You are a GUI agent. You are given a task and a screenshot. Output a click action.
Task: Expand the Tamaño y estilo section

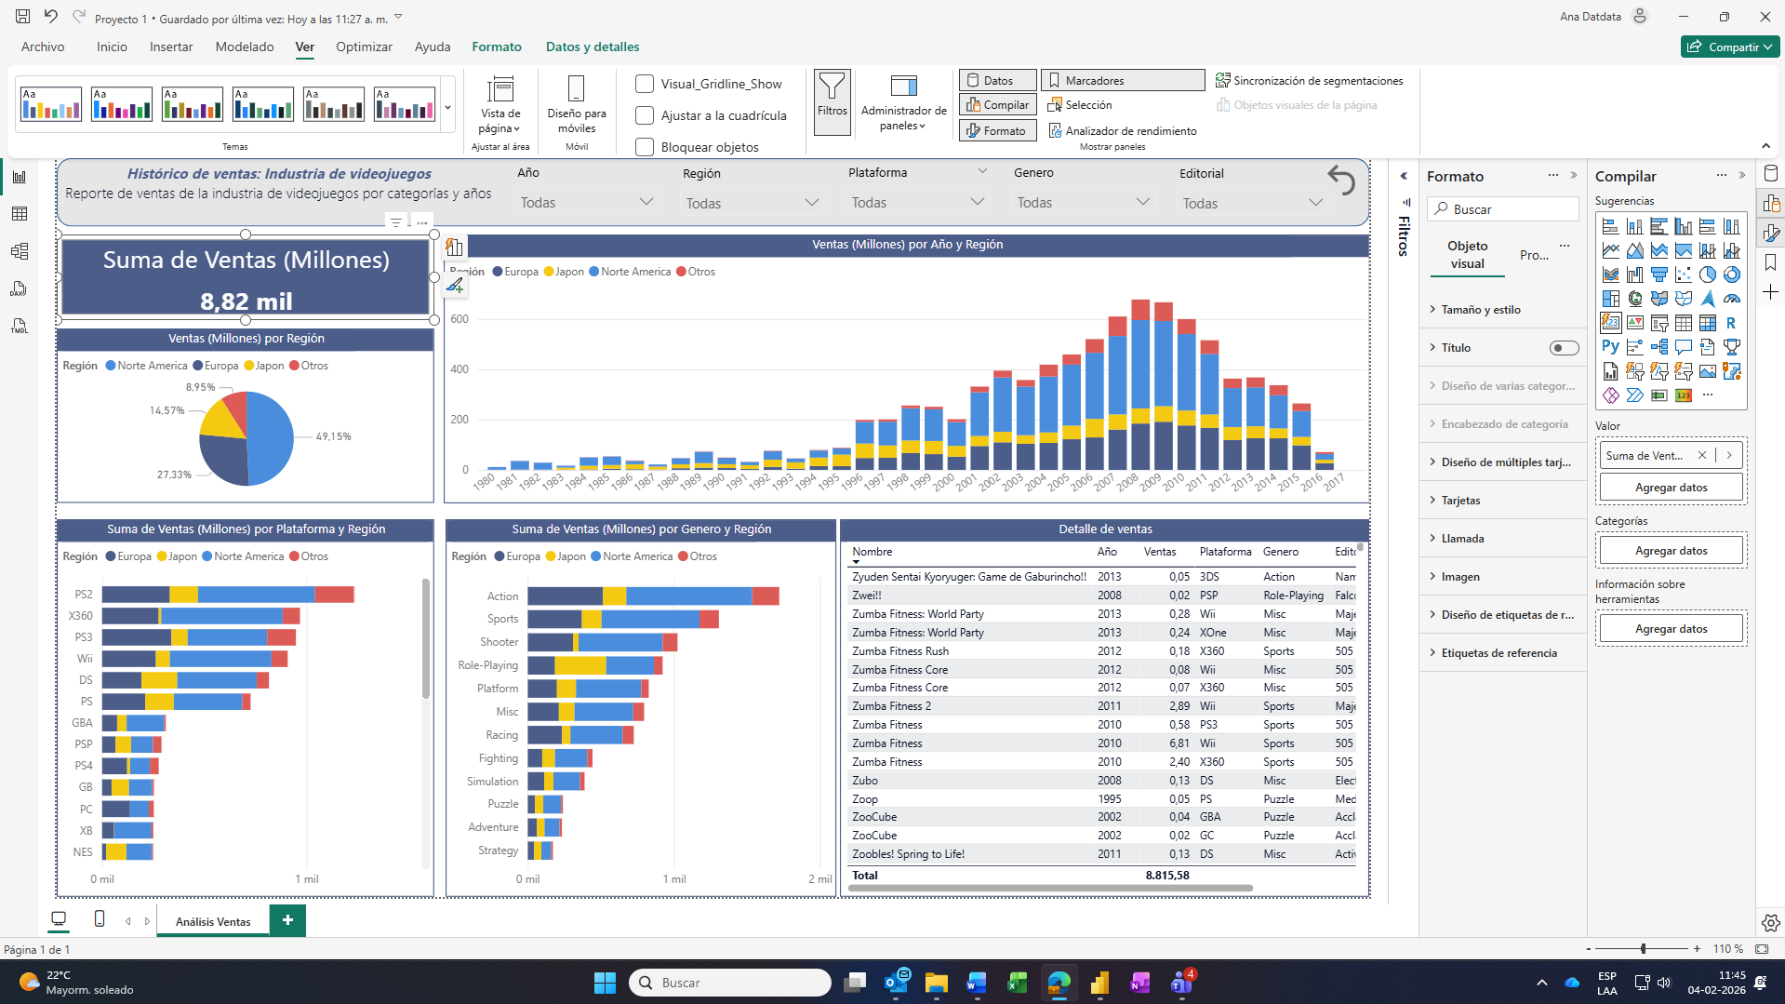1481,310
